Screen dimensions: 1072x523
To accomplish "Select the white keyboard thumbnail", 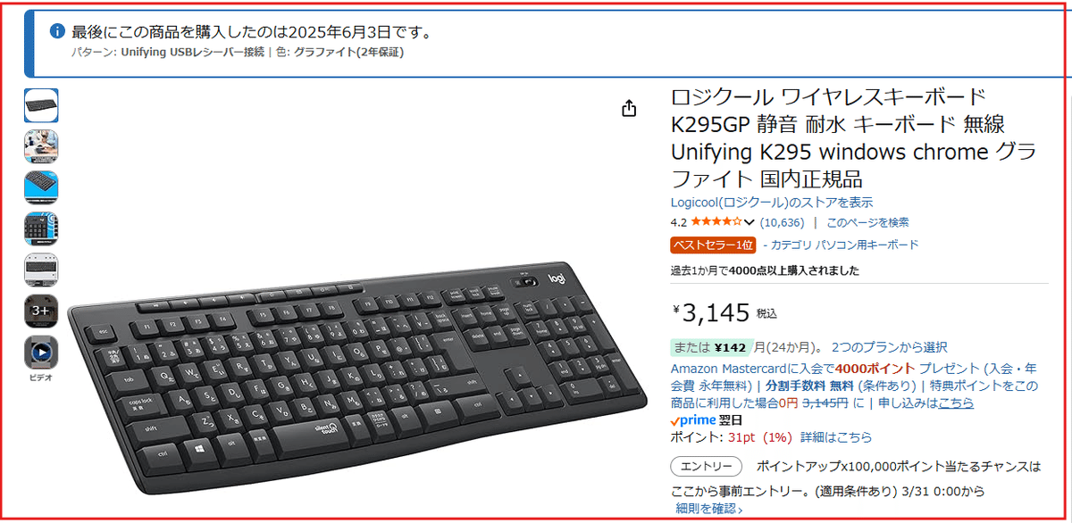I will coord(41,270).
